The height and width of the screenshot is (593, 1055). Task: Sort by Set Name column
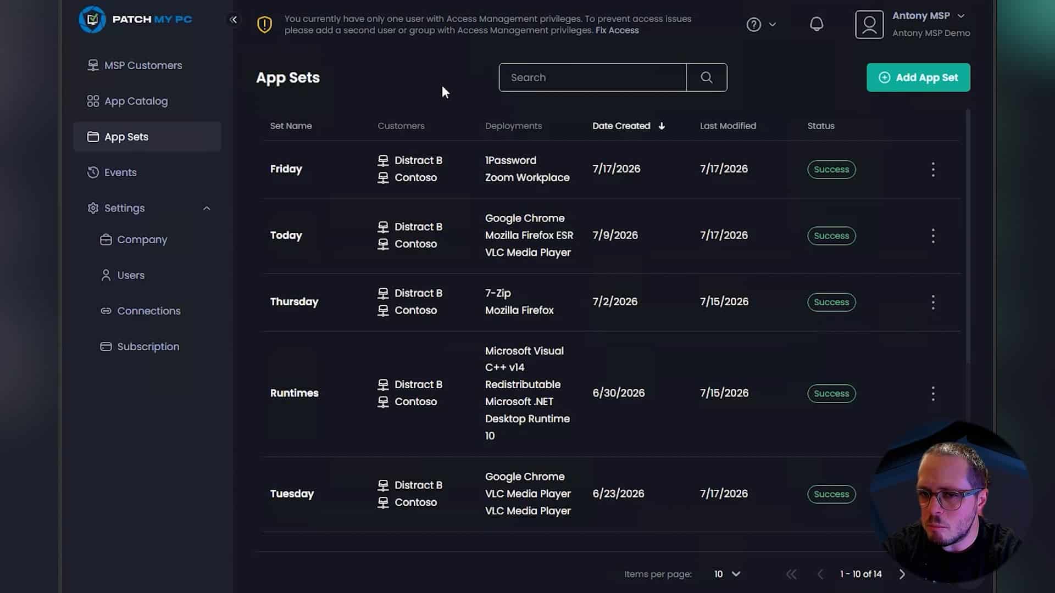pos(291,126)
